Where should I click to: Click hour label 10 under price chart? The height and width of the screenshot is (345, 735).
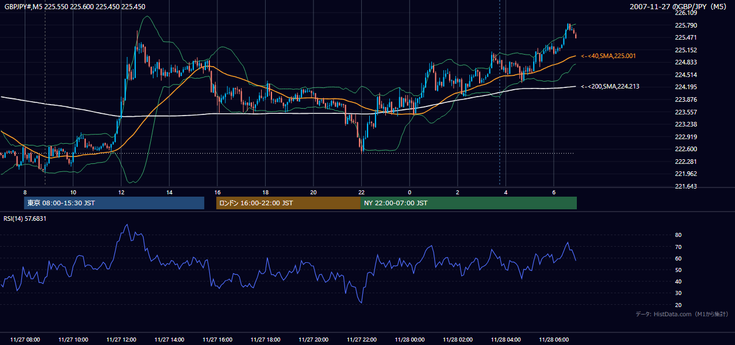tap(73, 192)
